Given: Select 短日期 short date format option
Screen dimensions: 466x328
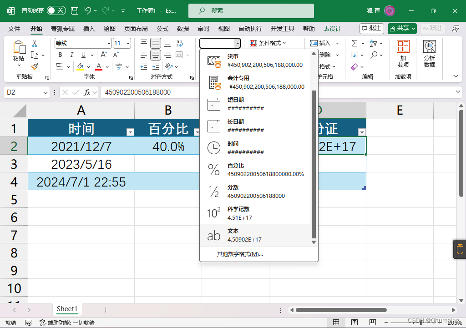Looking at the screenshot, I should point(255,104).
